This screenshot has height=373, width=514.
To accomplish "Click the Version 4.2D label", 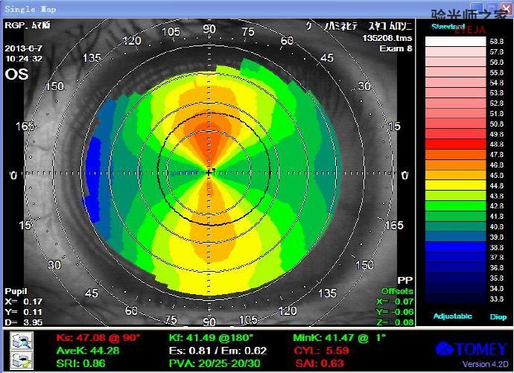I will point(486,364).
